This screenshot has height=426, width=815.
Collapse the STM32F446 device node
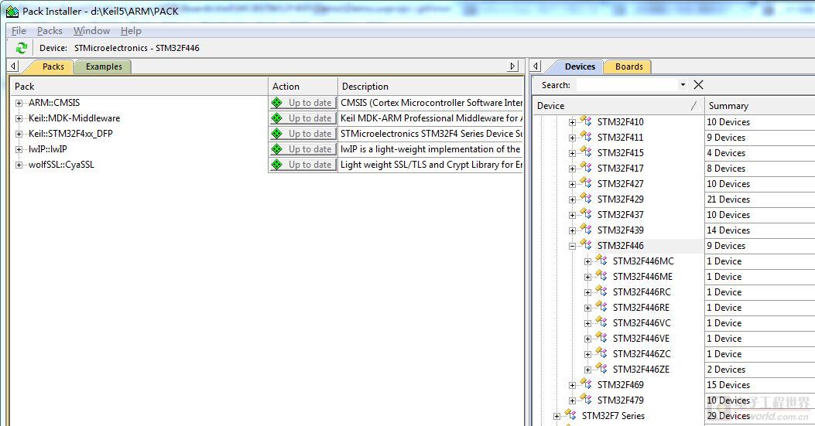click(572, 247)
